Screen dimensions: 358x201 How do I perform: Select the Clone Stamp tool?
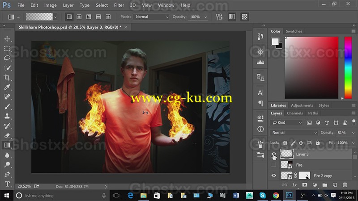7,116
